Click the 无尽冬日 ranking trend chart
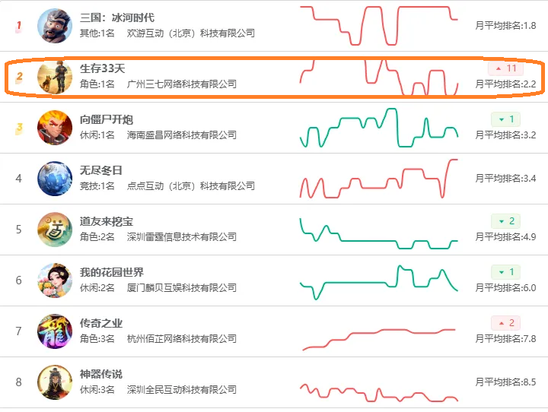The width and height of the screenshot is (548, 412). 379,179
